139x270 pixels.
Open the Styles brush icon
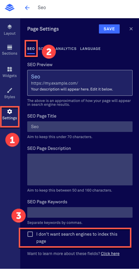(10, 90)
